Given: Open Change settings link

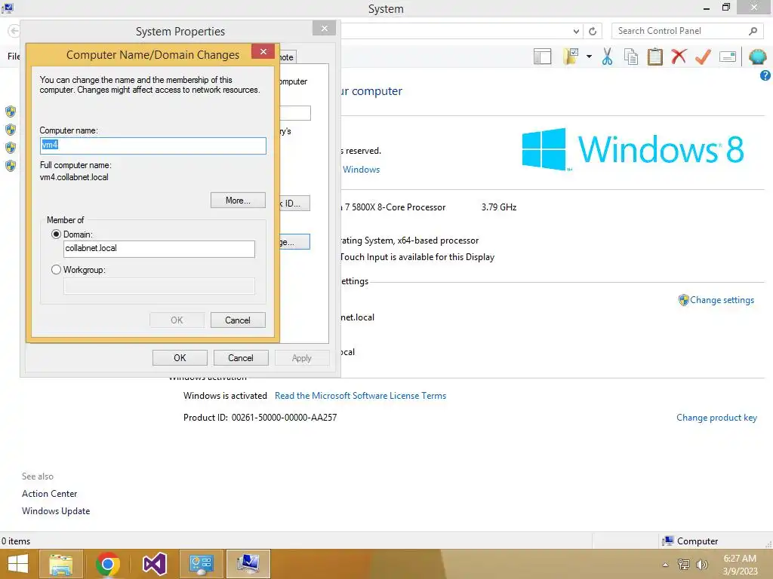Looking at the screenshot, I should pyautogui.click(x=722, y=300).
